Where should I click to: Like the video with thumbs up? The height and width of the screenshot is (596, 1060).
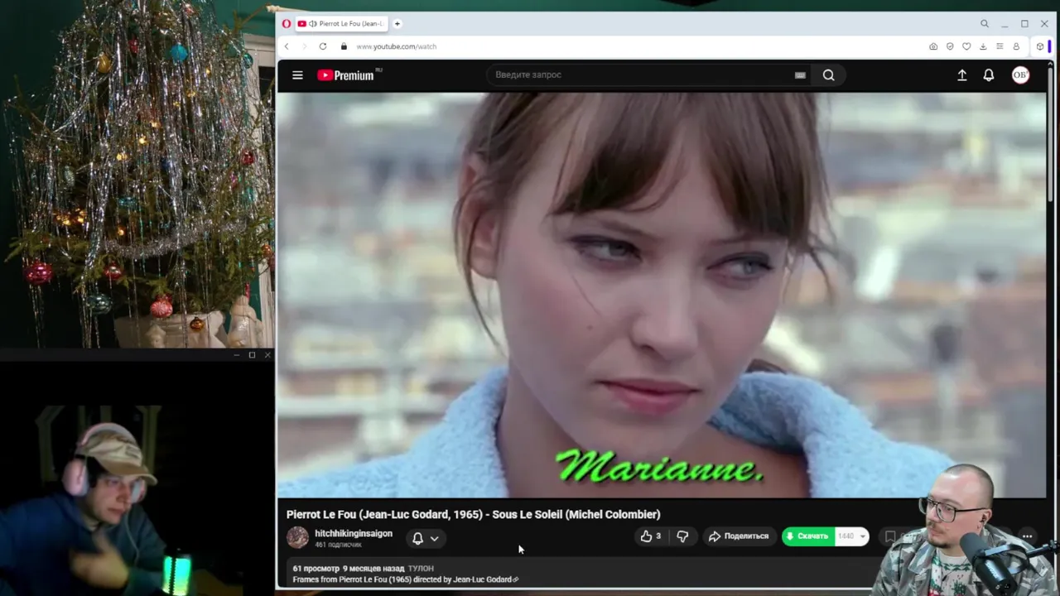point(652,536)
